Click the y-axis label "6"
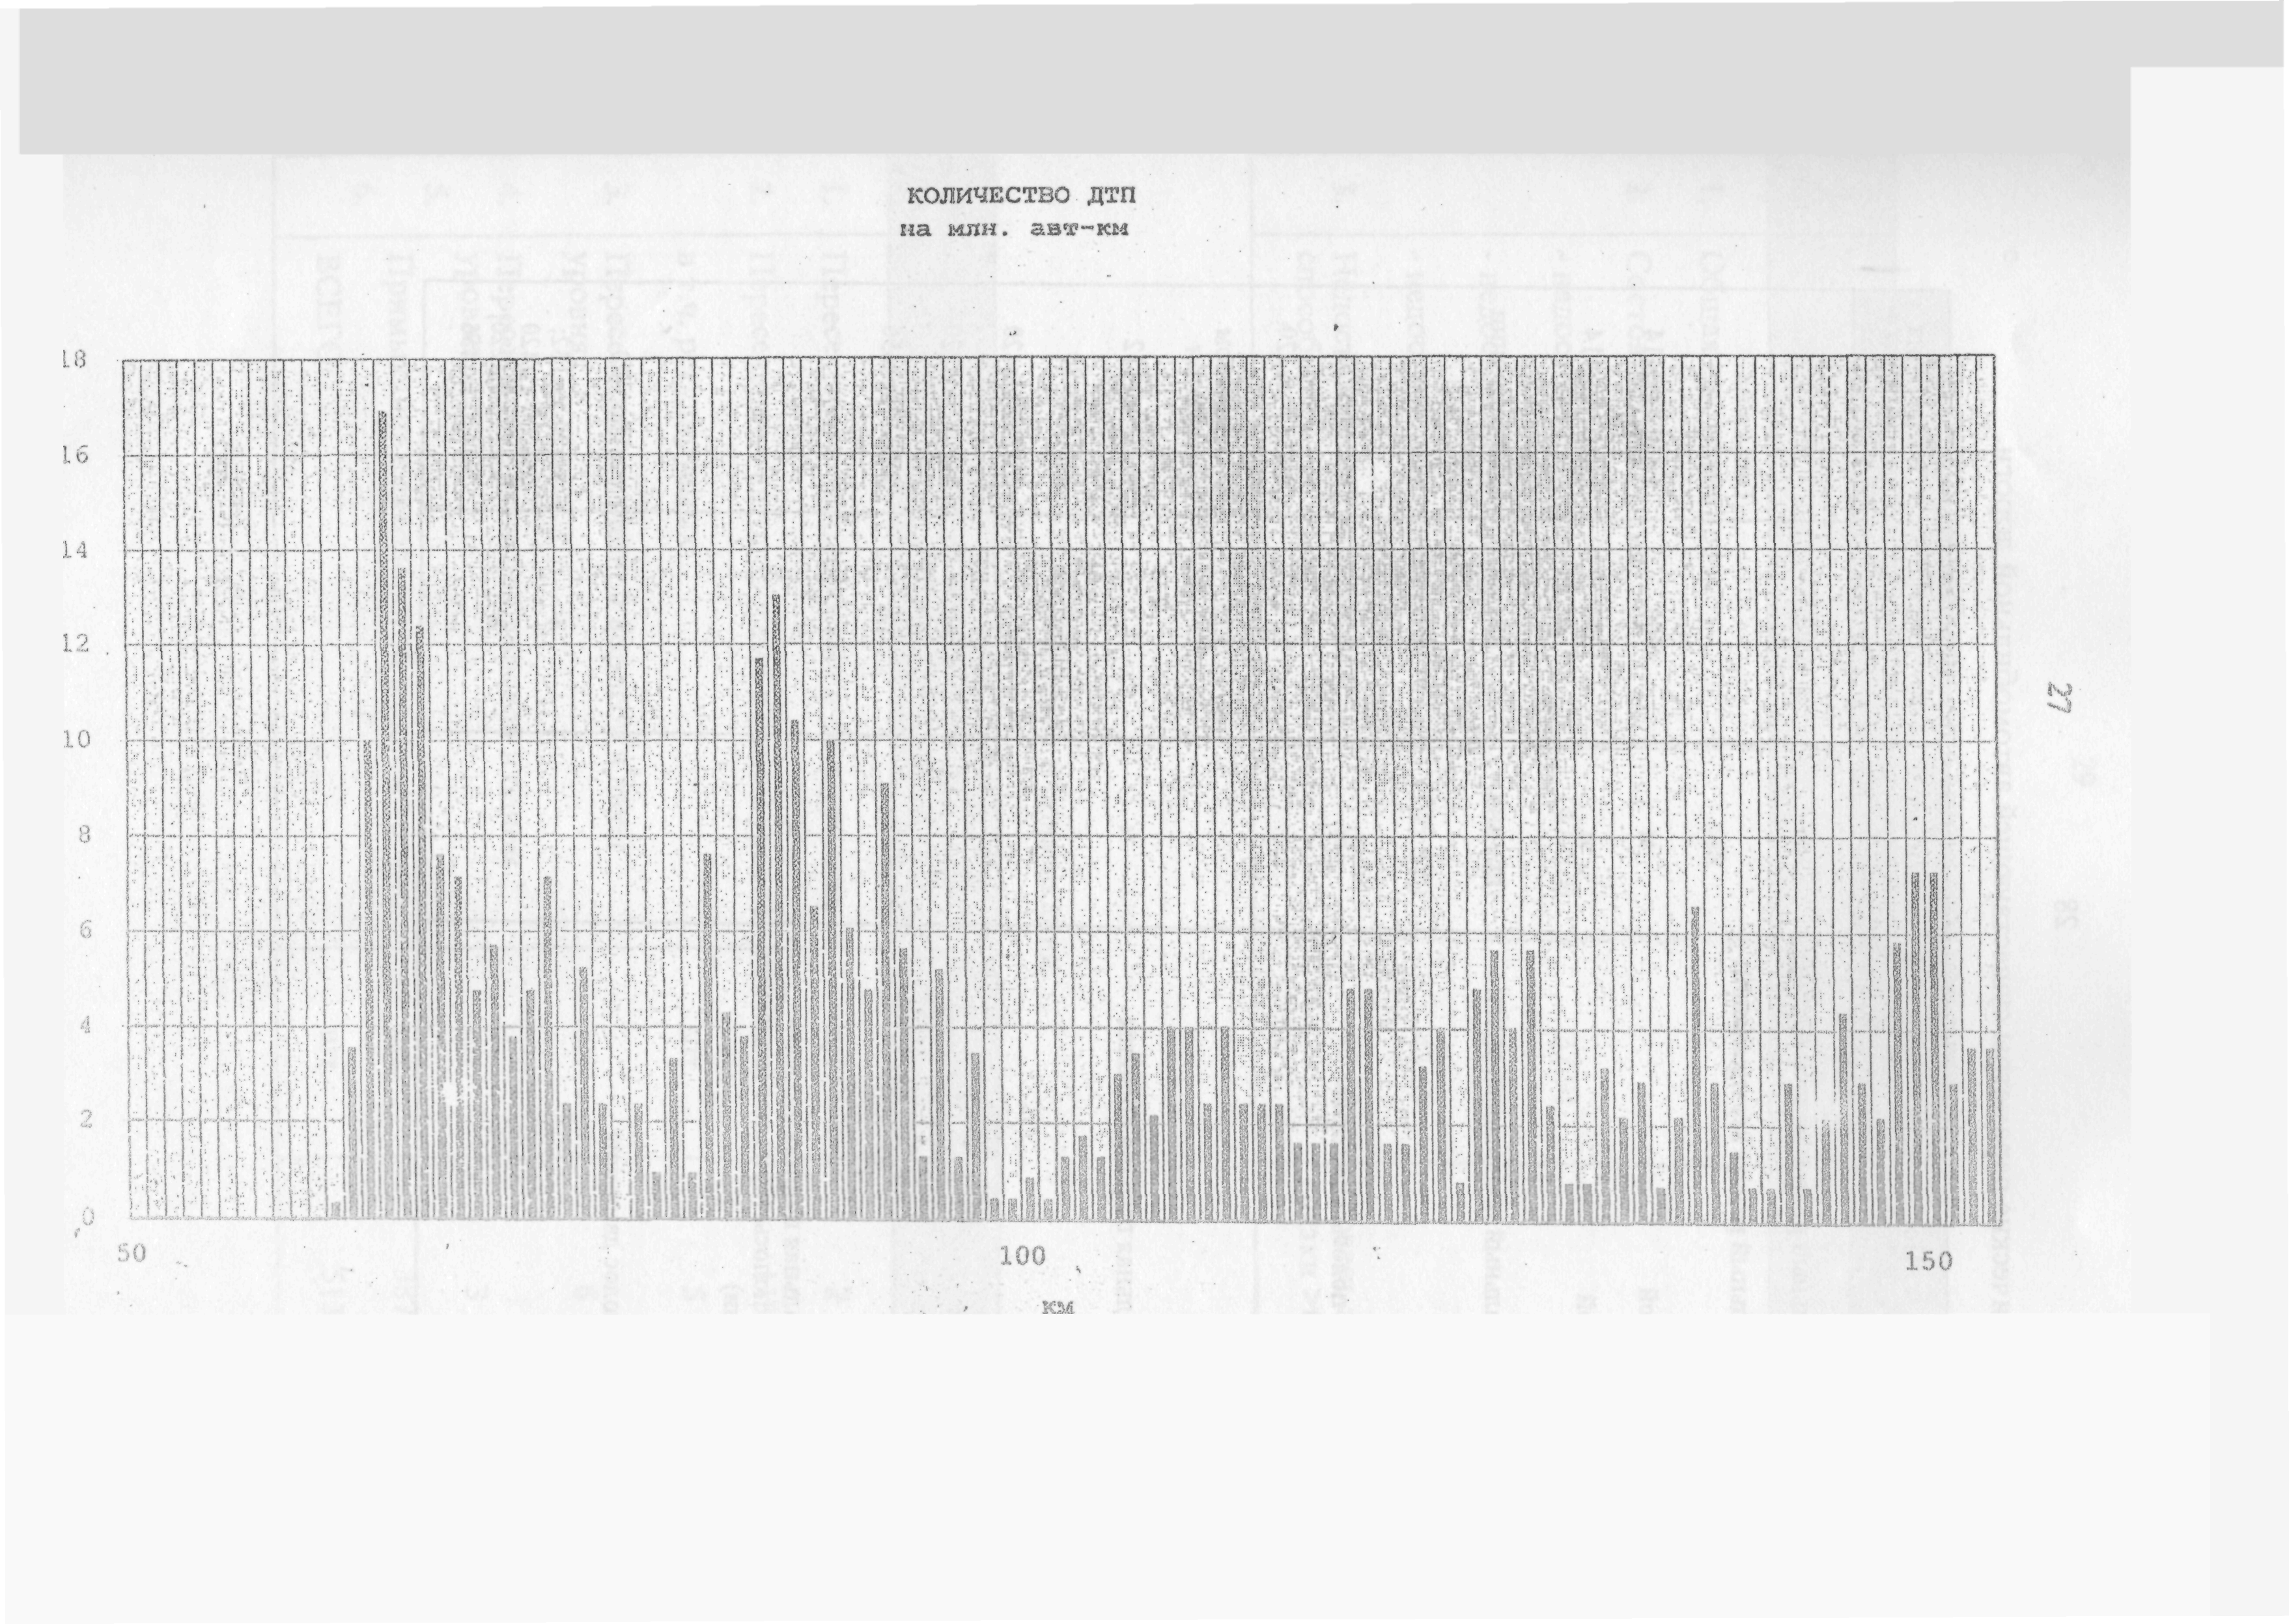 pos(86,930)
